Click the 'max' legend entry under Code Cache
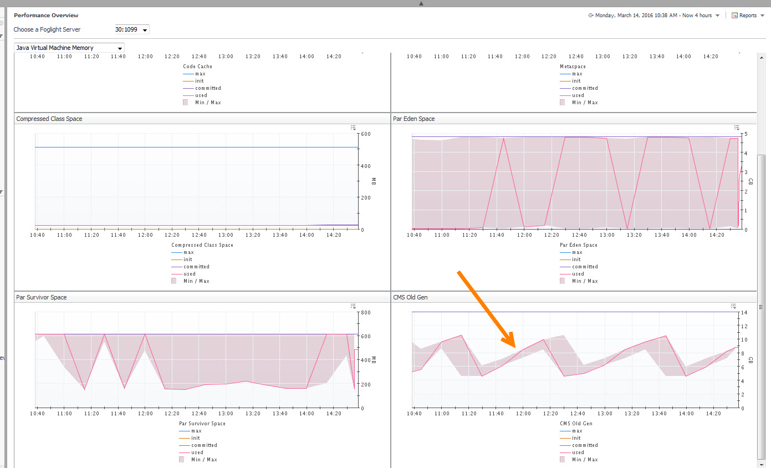Image resolution: width=771 pixels, height=468 pixels. tap(194, 74)
